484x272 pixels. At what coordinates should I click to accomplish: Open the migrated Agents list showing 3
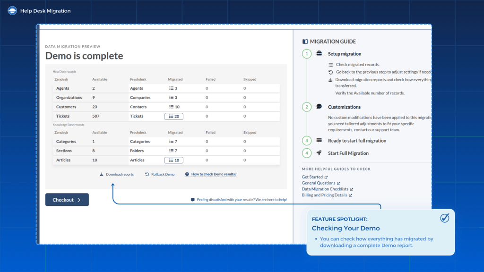point(173,88)
